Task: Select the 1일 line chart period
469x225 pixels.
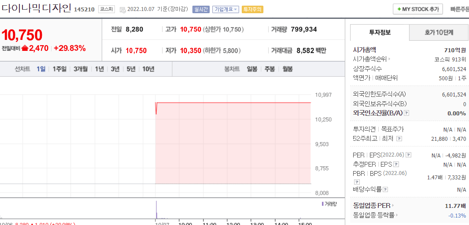Action: pos(41,69)
